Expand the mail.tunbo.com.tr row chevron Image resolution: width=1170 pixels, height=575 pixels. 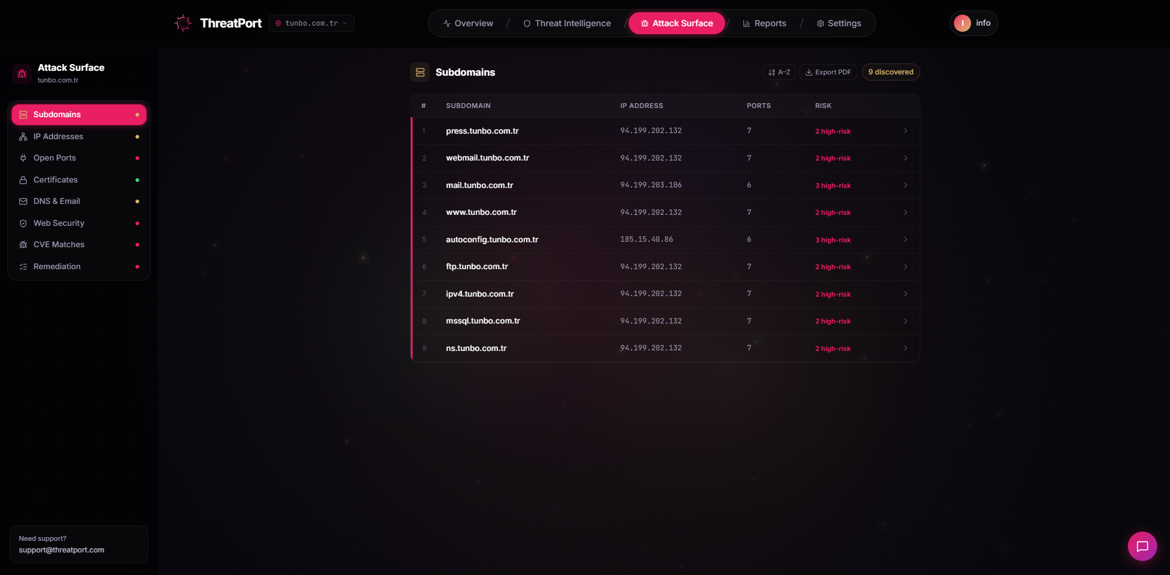click(905, 186)
